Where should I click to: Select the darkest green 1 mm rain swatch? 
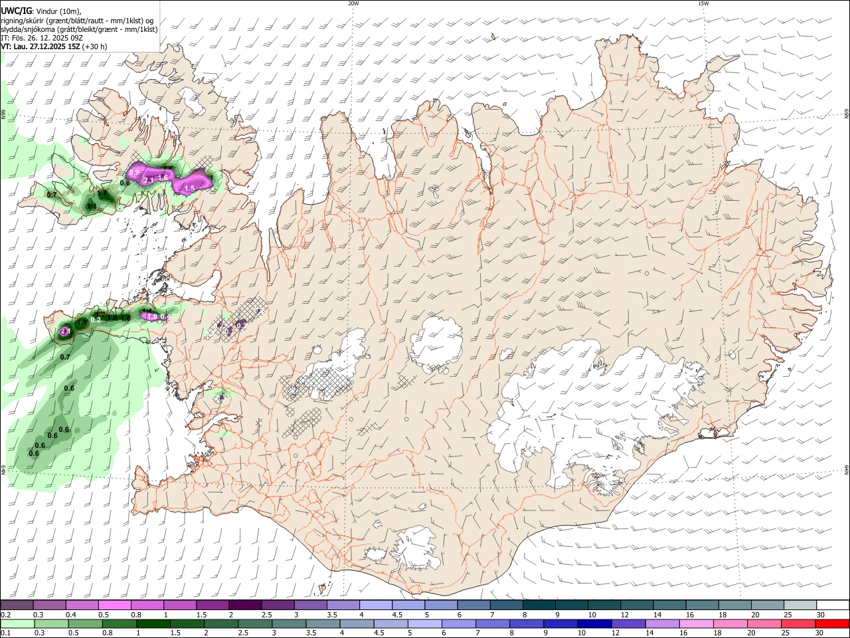point(153,623)
